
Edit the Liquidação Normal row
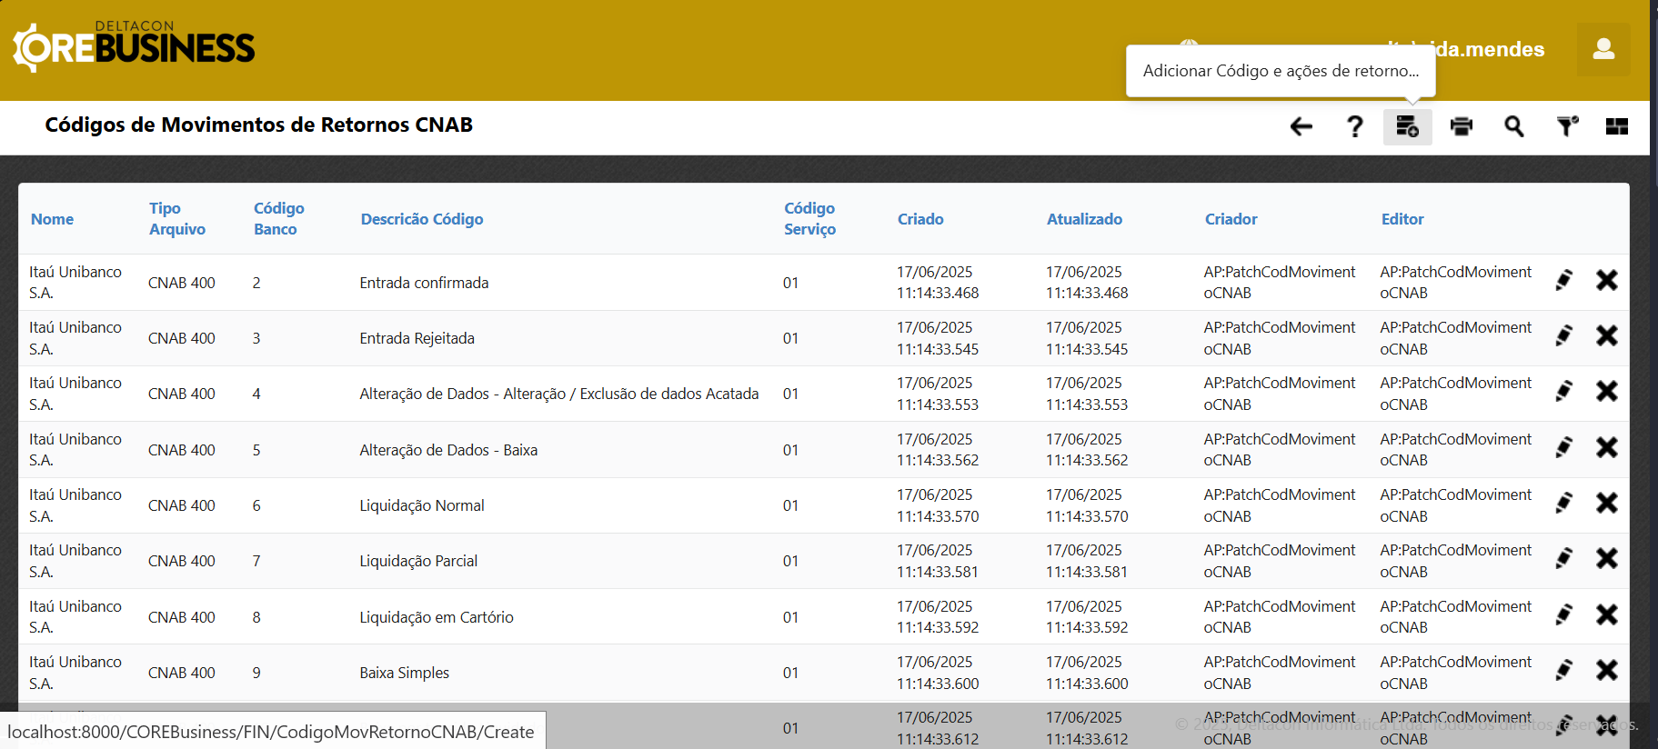[x=1563, y=503]
